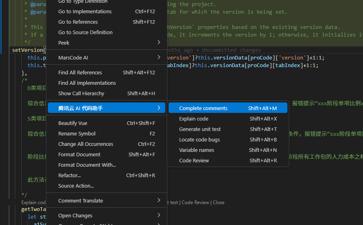Screen dimensions: 363x225
Task: Expand the 腾讯云 AI 代码助手 chevron
Action: pyautogui.click(x=159, y=108)
